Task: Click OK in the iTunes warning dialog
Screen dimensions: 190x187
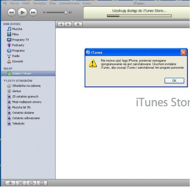Action: click(174, 80)
